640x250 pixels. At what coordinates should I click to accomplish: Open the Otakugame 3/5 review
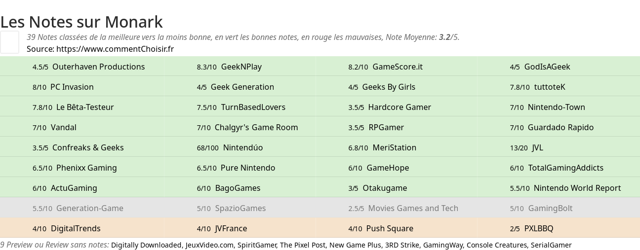378,188
